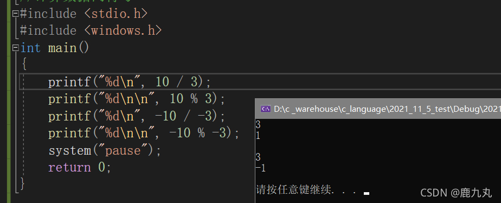Click the console window title path
The height and width of the screenshot is (203, 501).
(x=387, y=109)
